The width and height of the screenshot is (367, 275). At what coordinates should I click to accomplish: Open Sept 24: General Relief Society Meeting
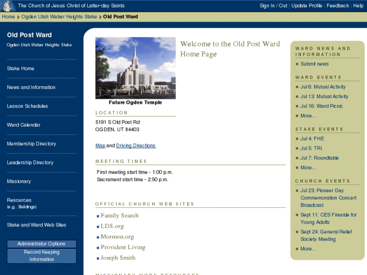pyautogui.click(x=326, y=236)
